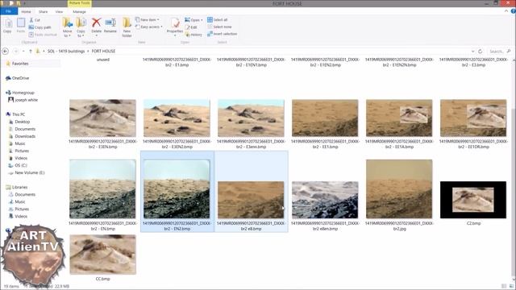Click the Cut scissors icon
This screenshot has height=290, width=516.
tap(31, 20)
